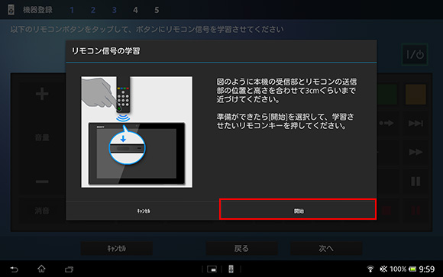This screenshot has height=277, width=443.
Task: Tap the red stop/record square button
Action: pyautogui.click(x=386, y=211)
